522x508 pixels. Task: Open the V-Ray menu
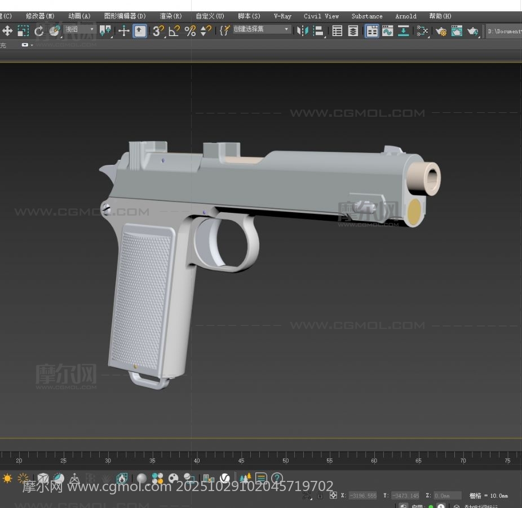coord(282,16)
